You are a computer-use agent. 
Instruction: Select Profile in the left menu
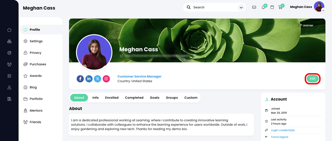(41, 30)
